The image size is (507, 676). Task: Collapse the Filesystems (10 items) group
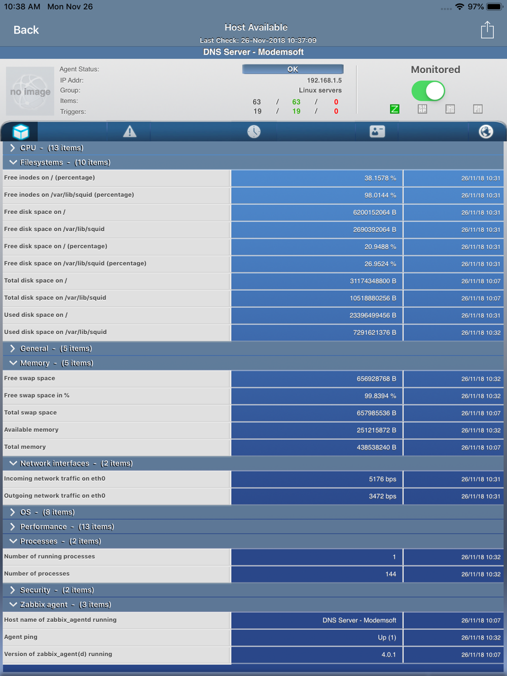[253, 162]
